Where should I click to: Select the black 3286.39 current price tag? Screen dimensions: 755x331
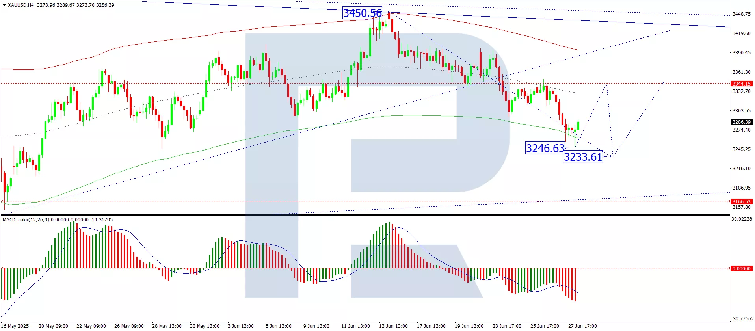(x=741, y=122)
